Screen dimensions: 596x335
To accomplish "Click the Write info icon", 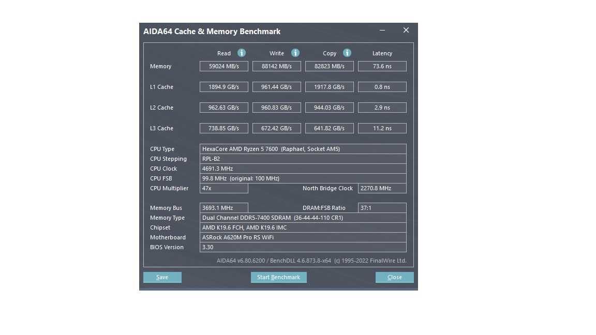I will [295, 53].
